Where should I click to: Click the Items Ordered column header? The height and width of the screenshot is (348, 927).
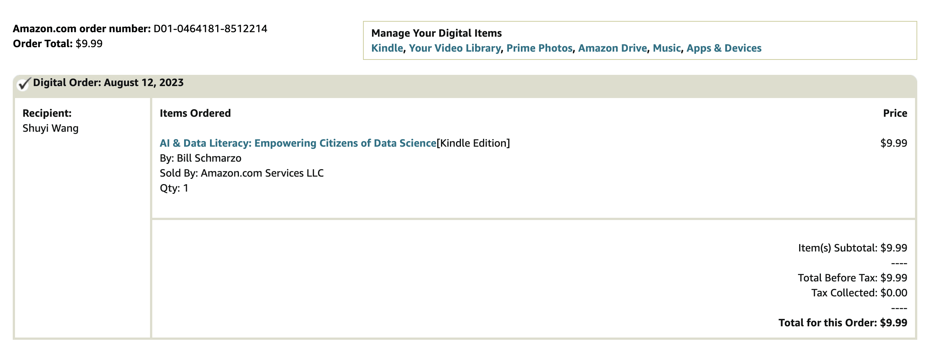[x=195, y=113]
